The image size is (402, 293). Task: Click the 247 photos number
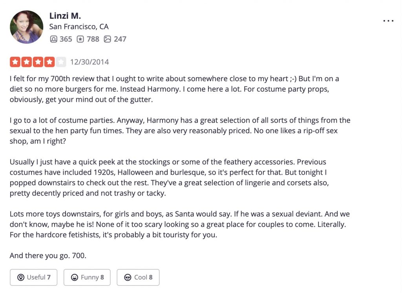120,39
